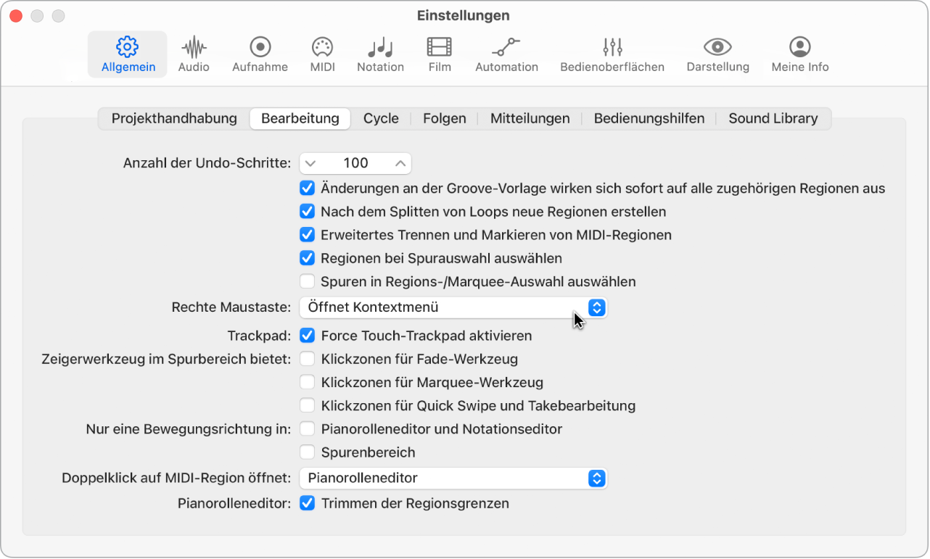Open the Sound Library tab
The height and width of the screenshot is (559, 930).
[773, 118]
